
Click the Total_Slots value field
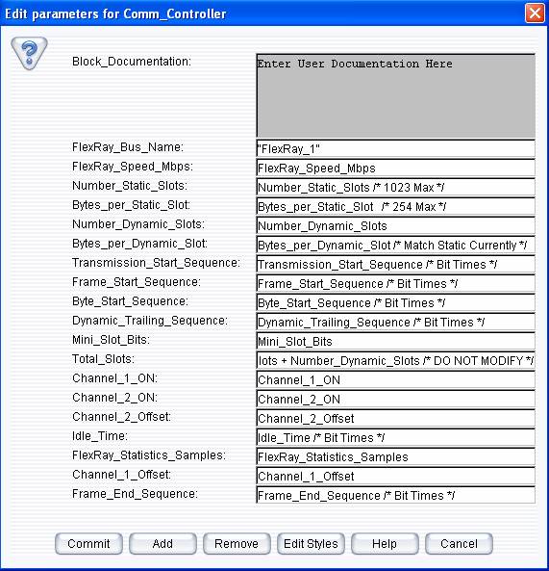(x=395, y=360)
